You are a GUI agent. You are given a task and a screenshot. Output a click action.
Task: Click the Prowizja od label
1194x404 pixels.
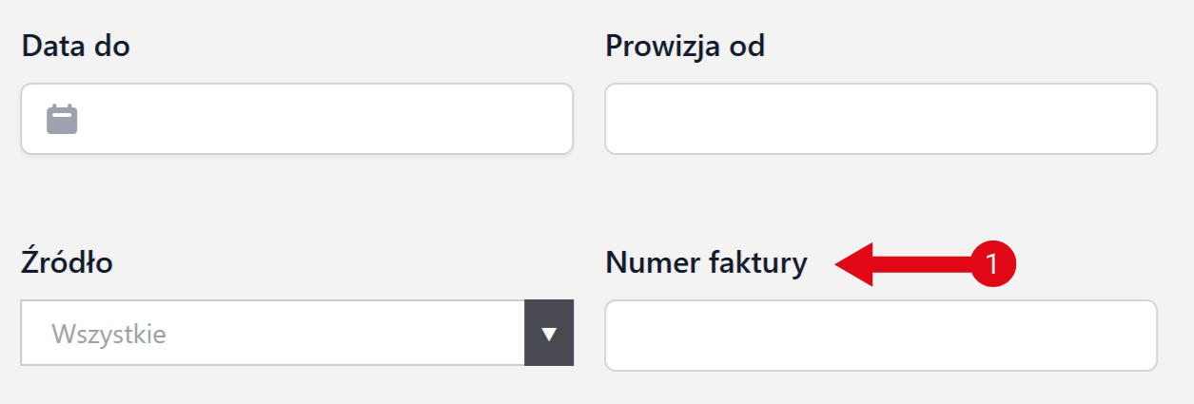tap(684, 47)
